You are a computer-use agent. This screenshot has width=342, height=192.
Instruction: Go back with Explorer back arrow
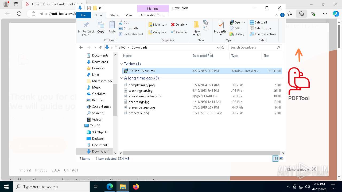click(x=81, y=47)
